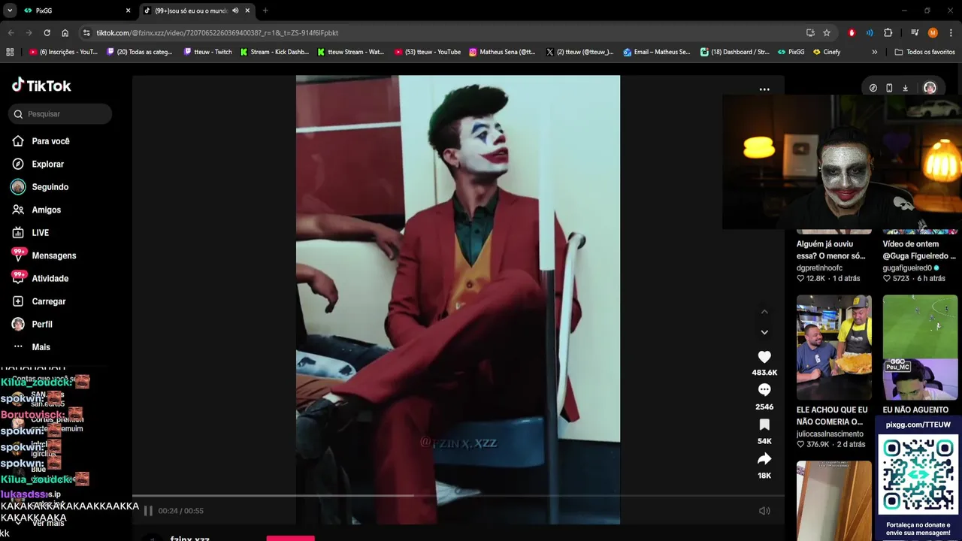This screenshot has width=962, height=541.
Task: Pause the video playback
Action: (148, 511)
